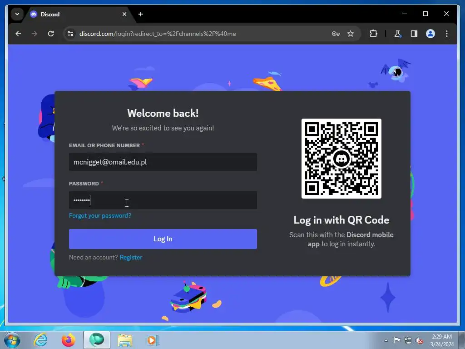Focus the email or phone number field

click(163, 162)
